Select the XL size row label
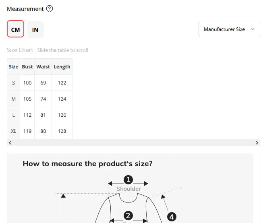 14,131
